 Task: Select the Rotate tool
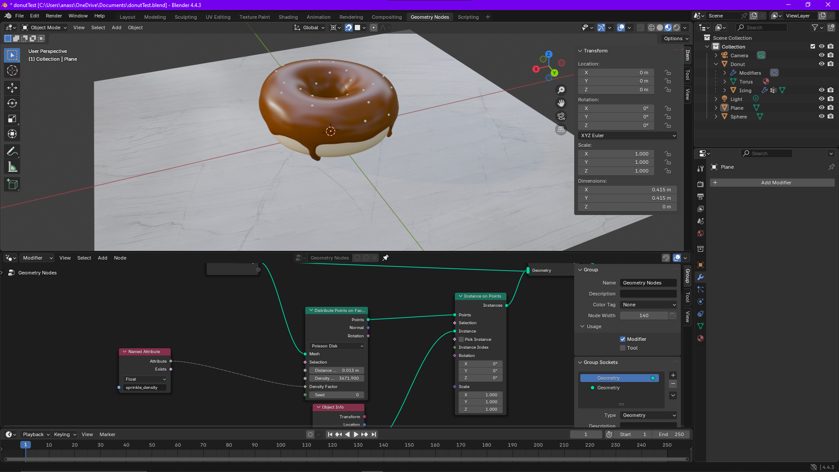point(12,103)
